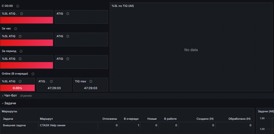Click info icon next to 'ATiQ .' title
The image size is (274, 134).
coord(51,81)
